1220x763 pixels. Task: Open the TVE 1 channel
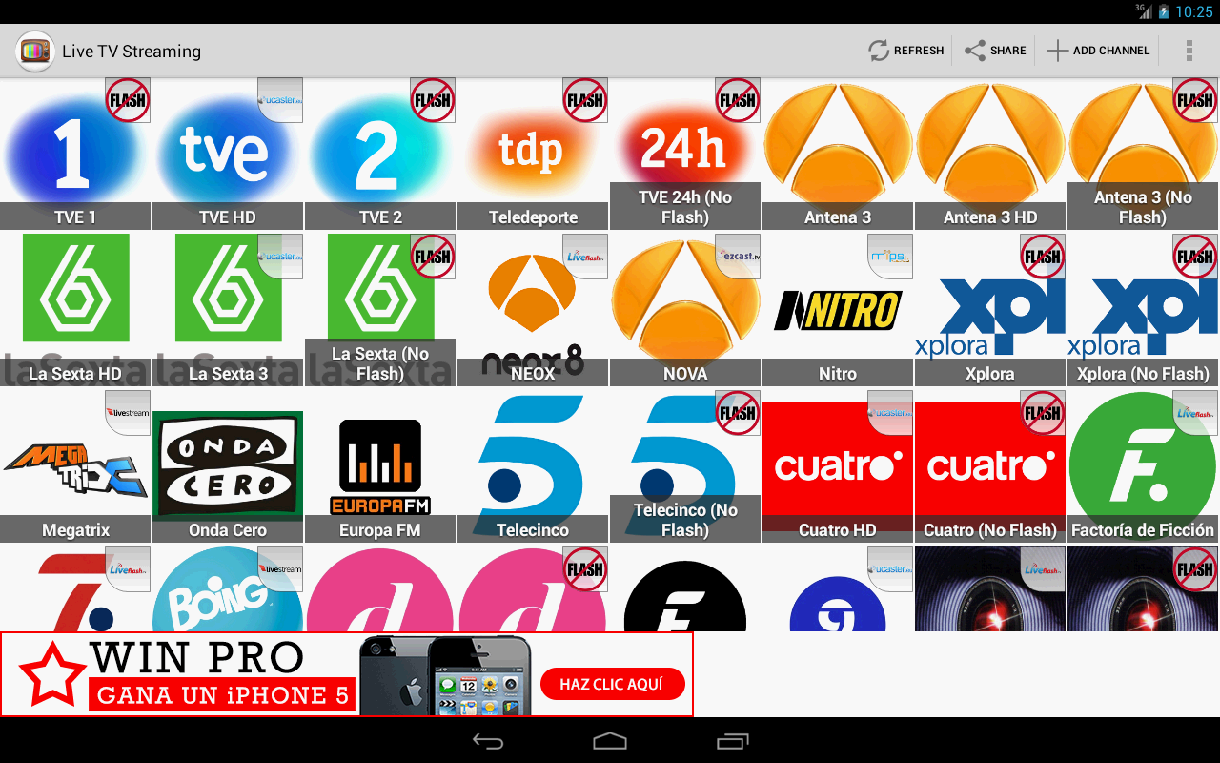75,154
